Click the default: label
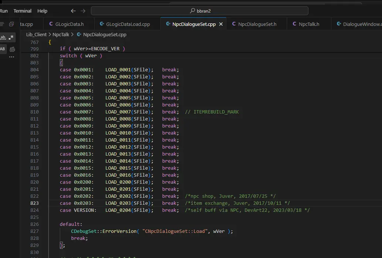The width and height of the screenshot is (382, 258). [71, 224]
